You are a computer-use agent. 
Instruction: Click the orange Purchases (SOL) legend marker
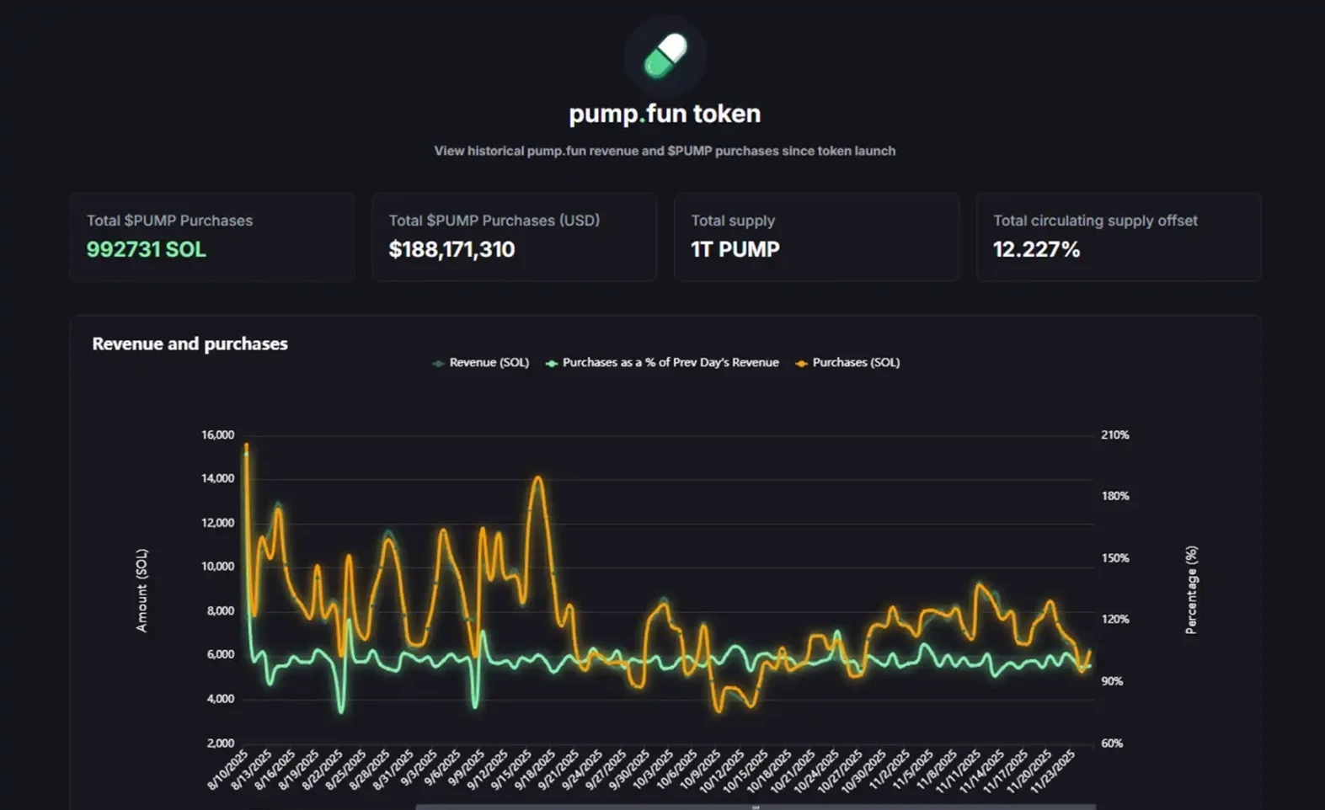coord(801,363)
